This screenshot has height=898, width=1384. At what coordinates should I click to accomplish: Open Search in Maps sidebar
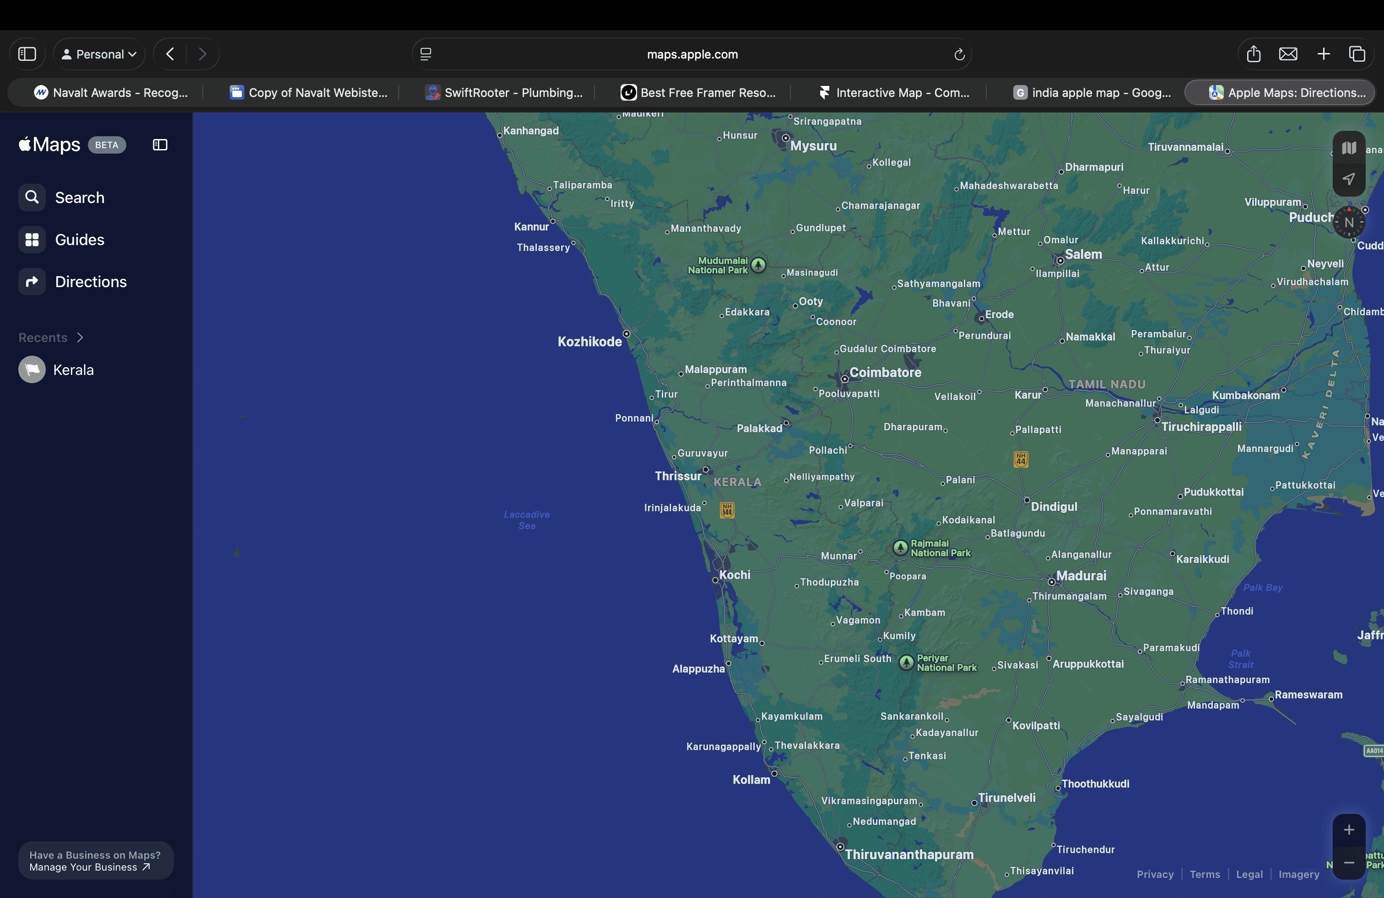point(79,198)
